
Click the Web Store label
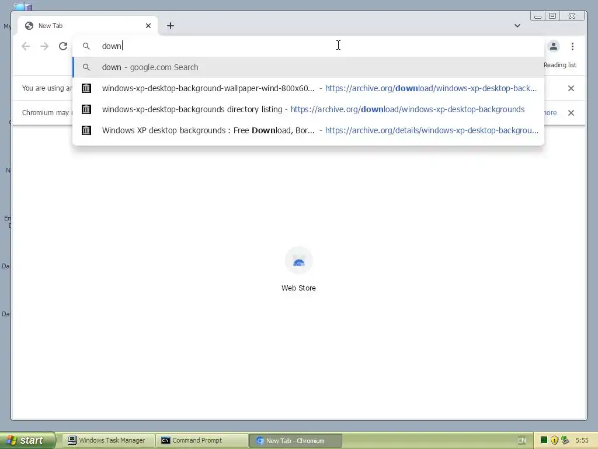pyautogui.click(x=298, y=288)
